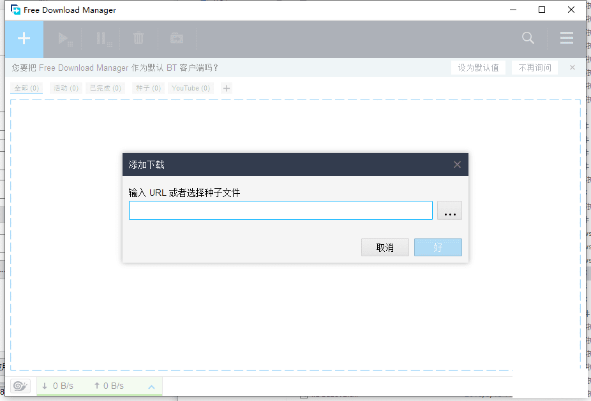Screen dimensions: 591x401
Task: Pause all downloads in the toolbar
Action: (x=103, y=39)
